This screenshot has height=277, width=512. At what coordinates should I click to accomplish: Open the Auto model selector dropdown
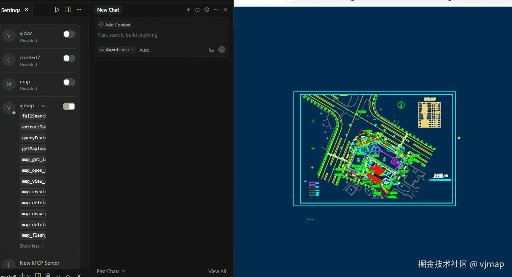tap(146, 50)
